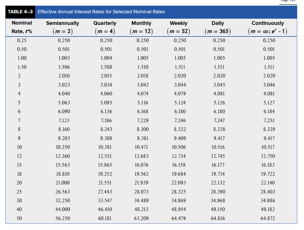
Task: Select the continuous value 5.127
Action: pyautogui.click(x=269, y=103)
